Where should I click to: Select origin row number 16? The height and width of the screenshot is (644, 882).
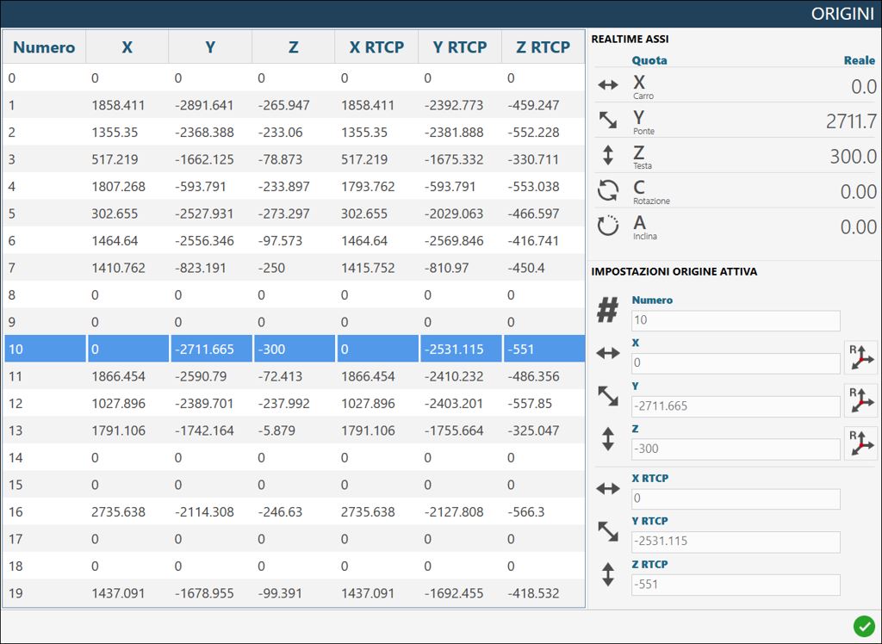click(294, 511)
